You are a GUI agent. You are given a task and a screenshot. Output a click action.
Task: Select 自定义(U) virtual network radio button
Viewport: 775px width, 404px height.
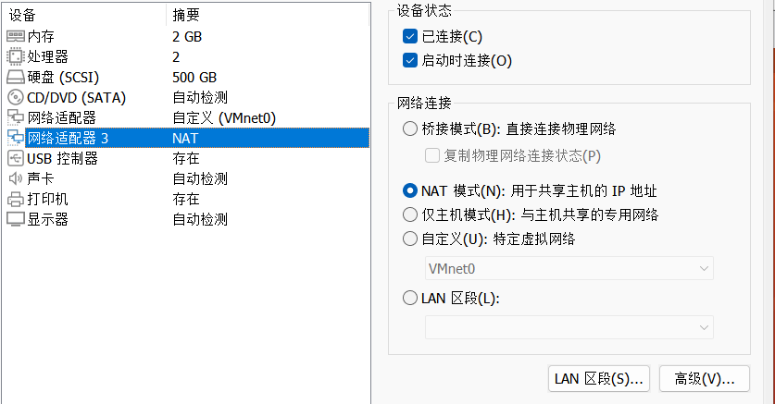[x=410, y=239]
